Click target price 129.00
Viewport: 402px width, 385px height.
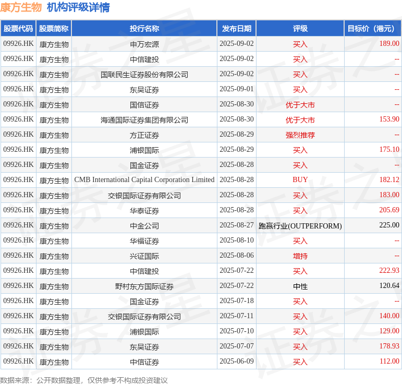tap(389, 331)
